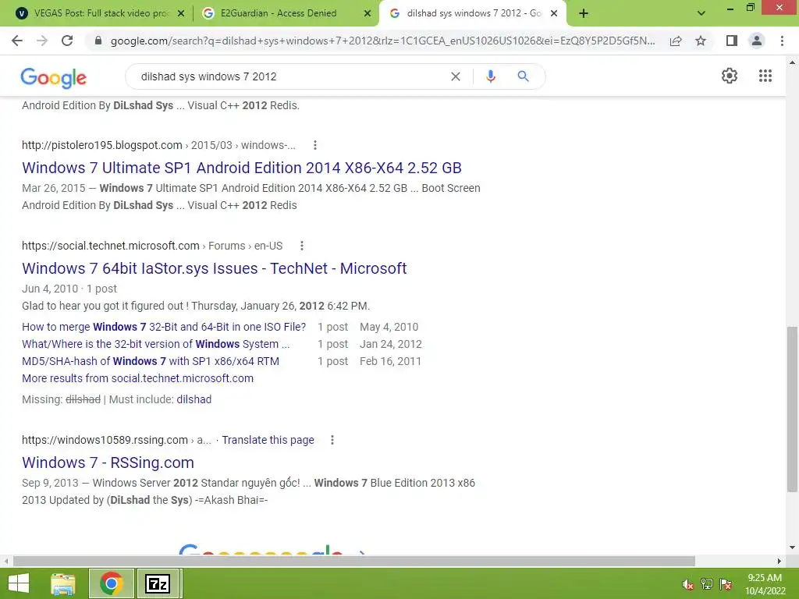
Task: Close the VEGAS Post tab
Action: (181, 14)
